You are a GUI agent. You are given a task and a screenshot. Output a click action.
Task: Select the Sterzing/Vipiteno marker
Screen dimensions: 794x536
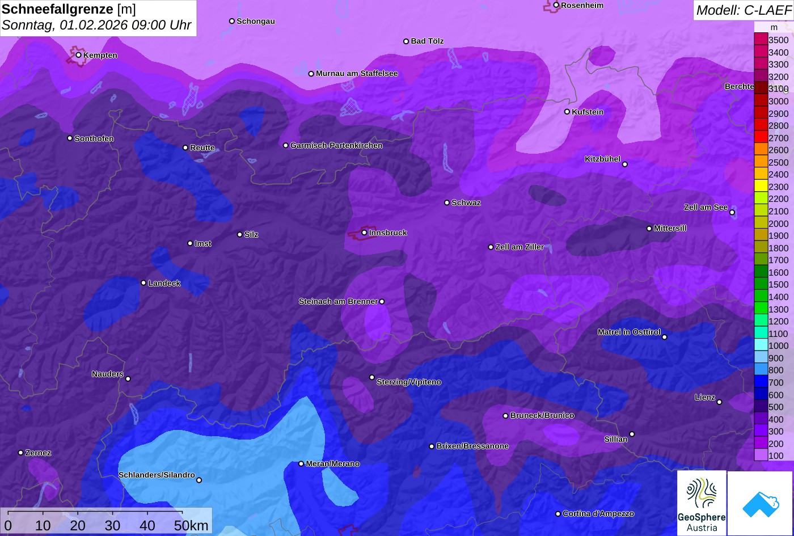[x=372, y=377]
